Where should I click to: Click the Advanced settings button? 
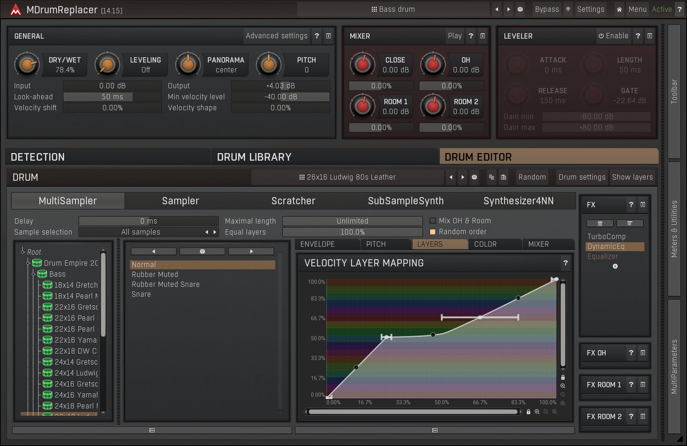click(276, 36)
